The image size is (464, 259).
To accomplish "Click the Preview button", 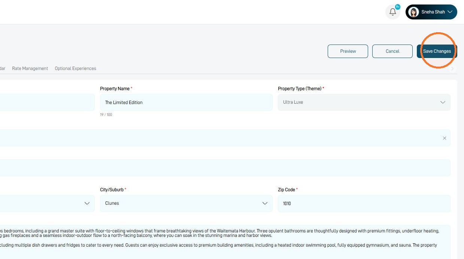I will tap(348, 51).
